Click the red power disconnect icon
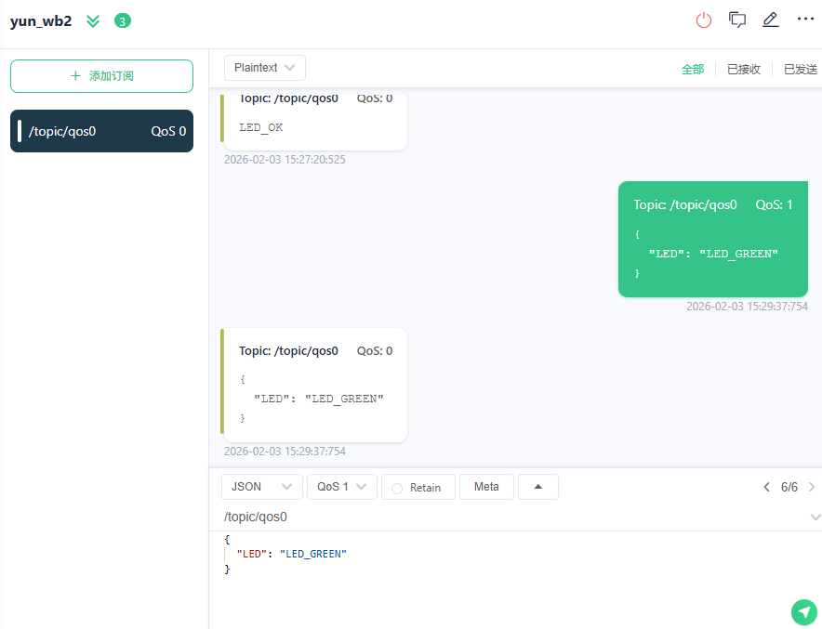Screen dimensions: 822x629 [x=704, y=20]
